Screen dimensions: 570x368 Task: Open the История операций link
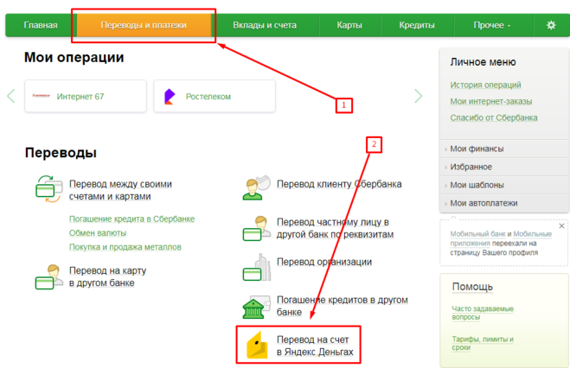click(485, 85)
